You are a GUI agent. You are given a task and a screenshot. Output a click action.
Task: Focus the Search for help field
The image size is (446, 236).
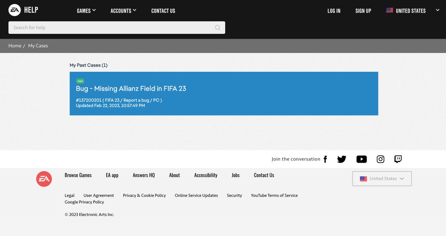(117, 28)
